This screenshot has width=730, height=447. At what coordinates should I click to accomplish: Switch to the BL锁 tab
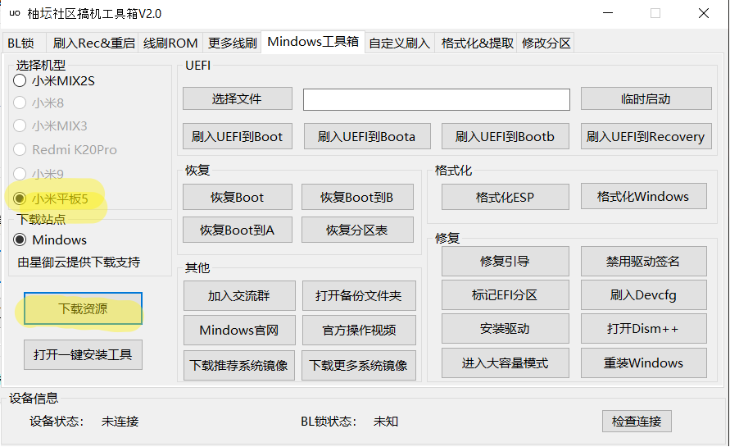click(21, 43)
